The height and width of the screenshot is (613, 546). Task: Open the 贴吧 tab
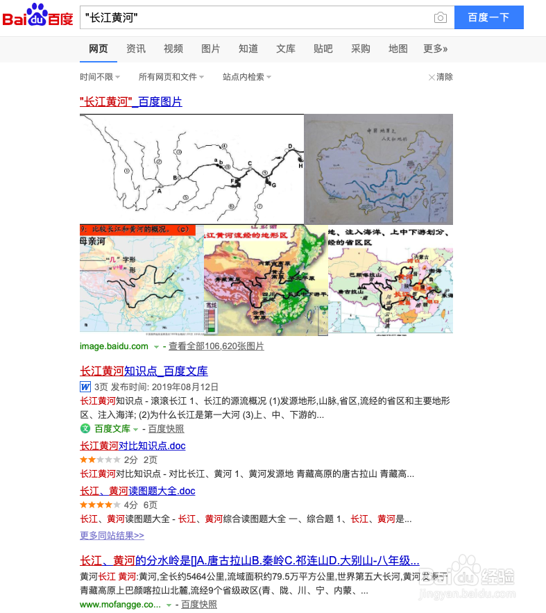(x=323, y=49)
